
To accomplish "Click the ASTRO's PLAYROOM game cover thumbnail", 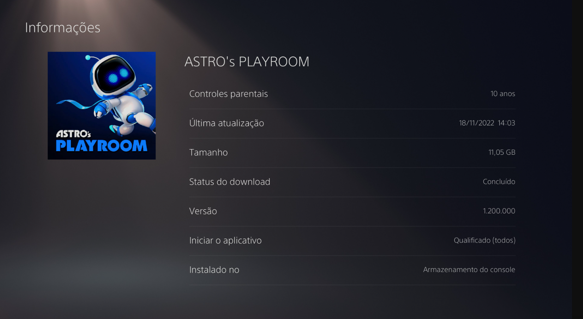I will pos(102,106).
